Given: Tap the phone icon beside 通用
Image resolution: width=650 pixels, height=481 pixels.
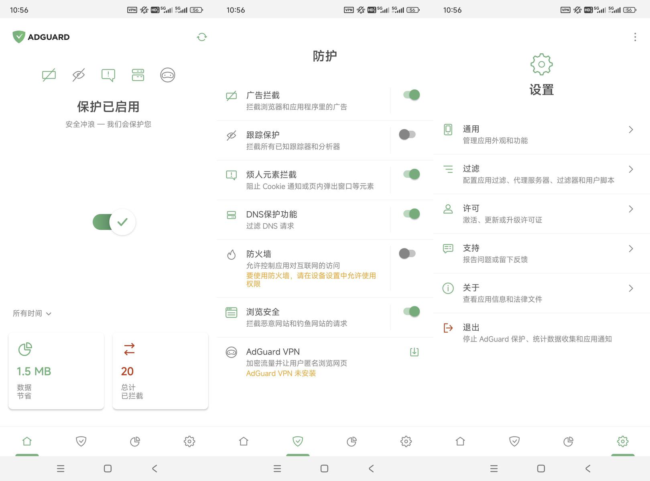Looking at the screenshot, I should (x=448, y=129).
